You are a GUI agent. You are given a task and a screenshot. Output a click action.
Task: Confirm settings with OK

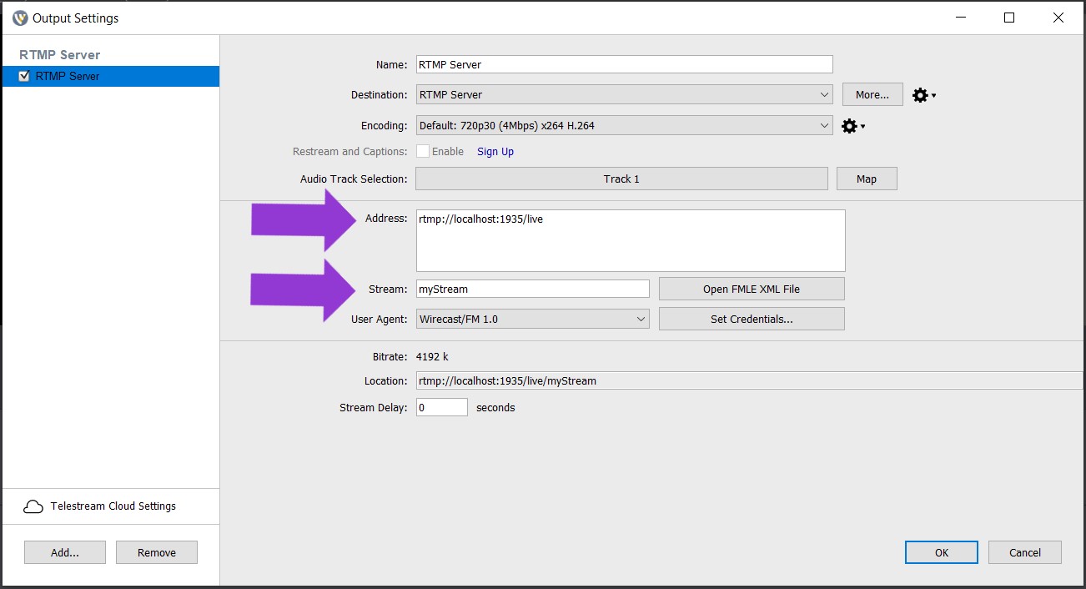(x=941, y=551)
